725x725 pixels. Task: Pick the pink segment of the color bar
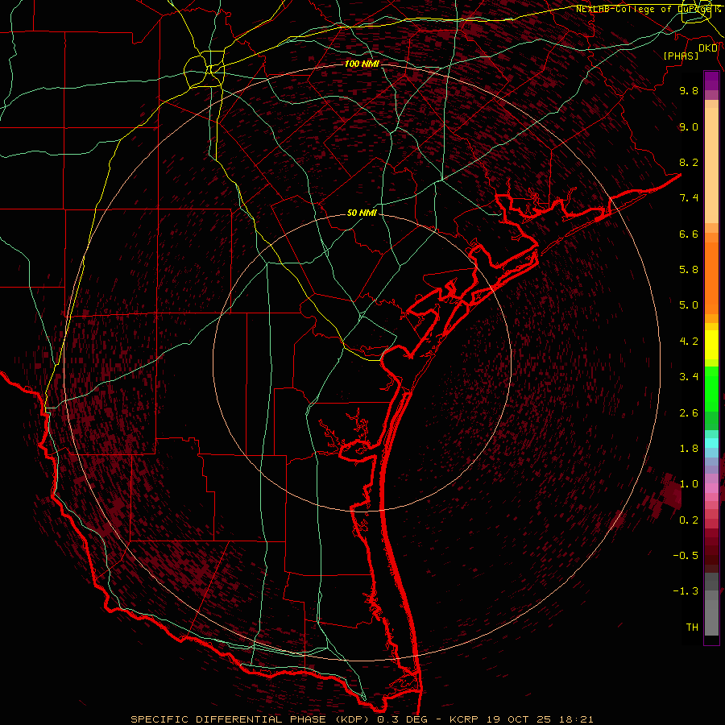(711, 488)
